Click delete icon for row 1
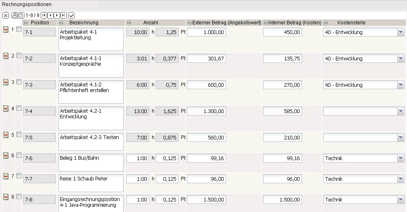This screenshot has height=212, width=407. pos(6,30)
